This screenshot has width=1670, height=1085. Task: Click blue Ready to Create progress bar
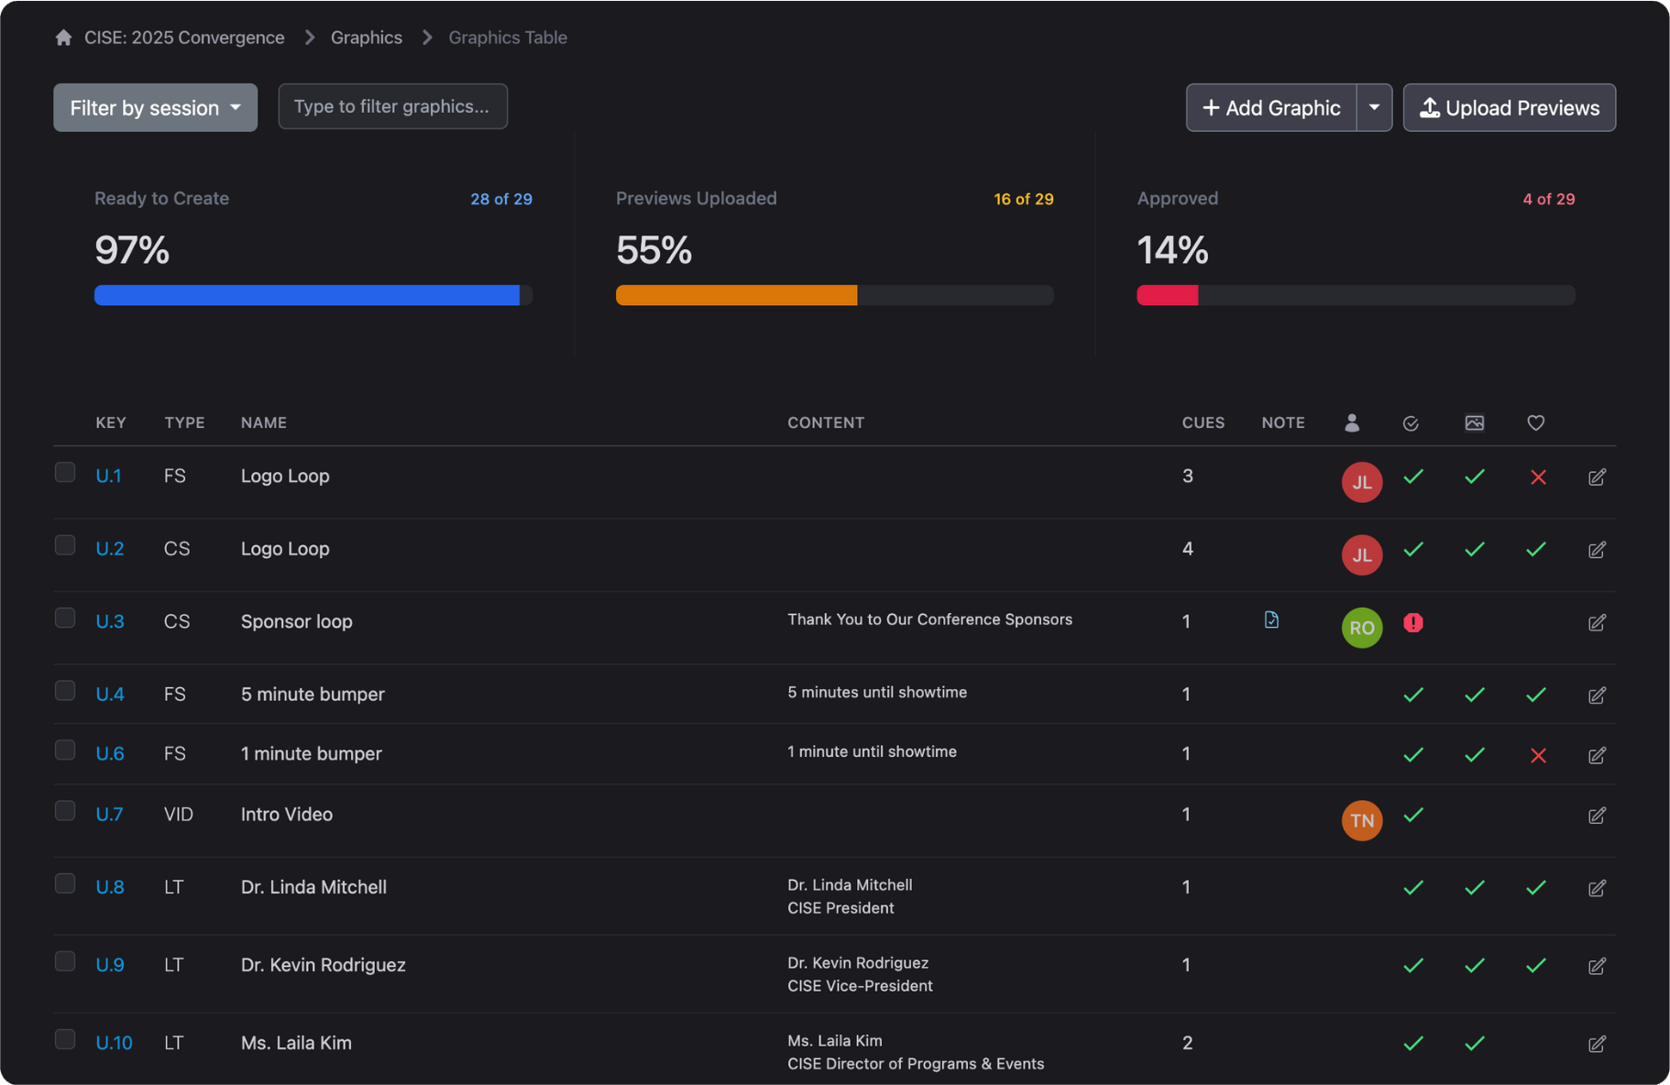click(313, 295)
